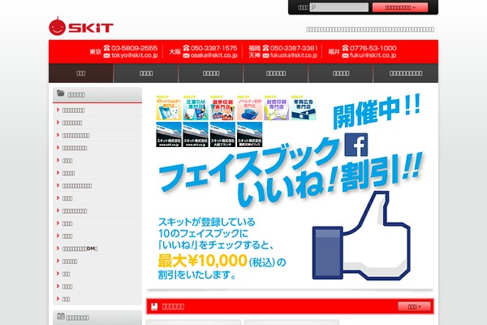Click the floppy disk icon in the red section header
The image size is (487, 325).
click(154, 306)
